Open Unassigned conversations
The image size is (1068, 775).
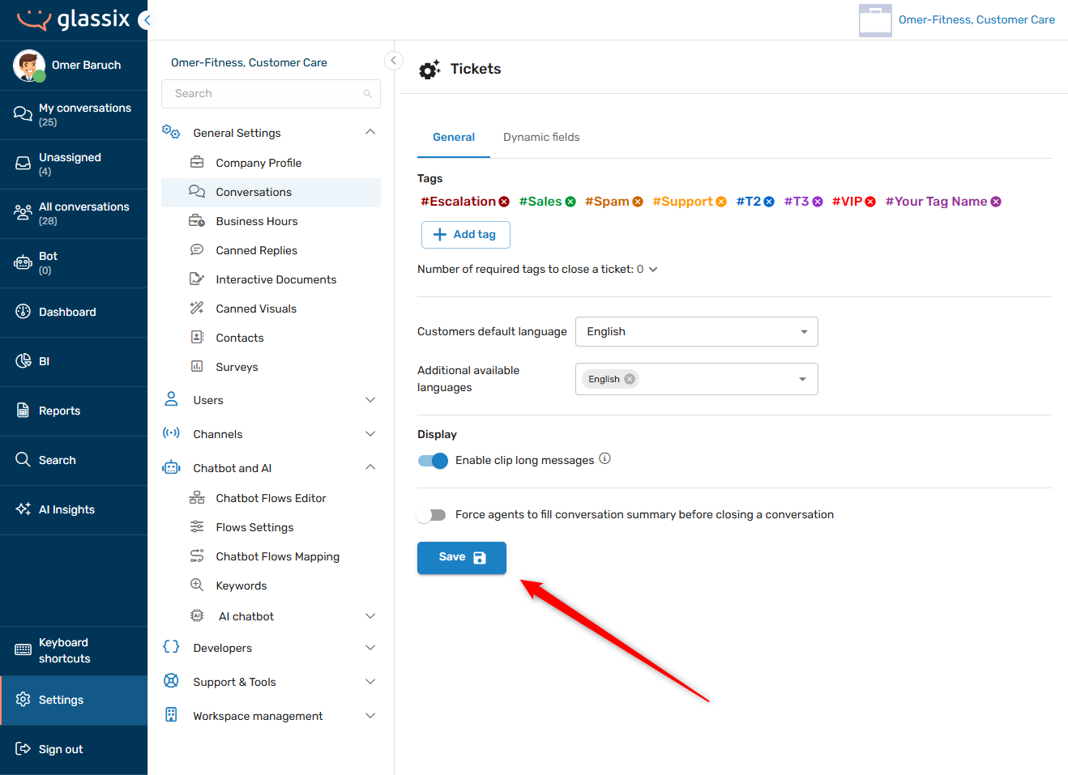[74, 164]
